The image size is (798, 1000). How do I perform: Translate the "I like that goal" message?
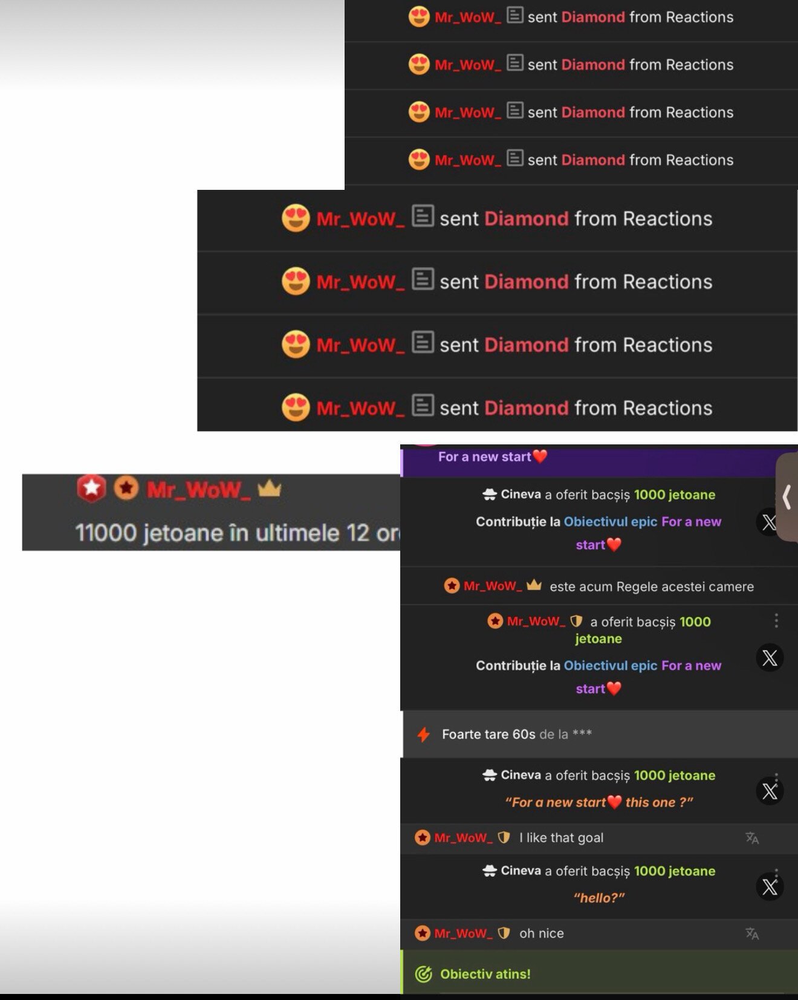coord(752,838)
